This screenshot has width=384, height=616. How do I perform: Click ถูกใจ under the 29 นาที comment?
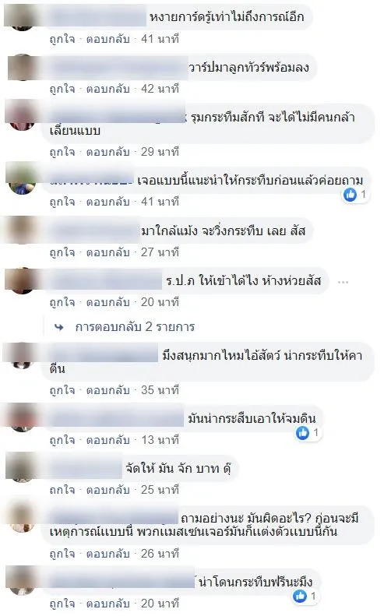(x=62, y=152)
